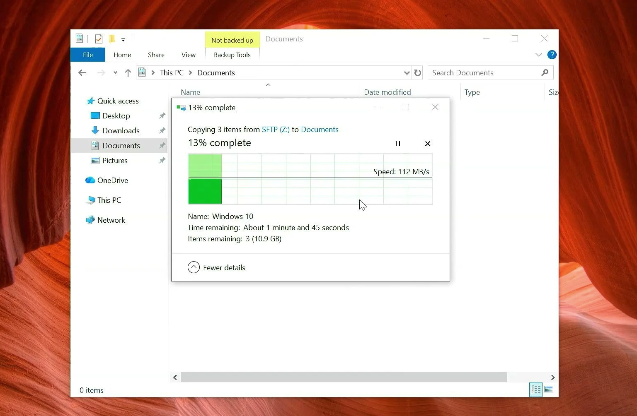The height and width of the screenshot is (416, 637).
Task: Go back using the Back arrow
Action: (82, 73)
